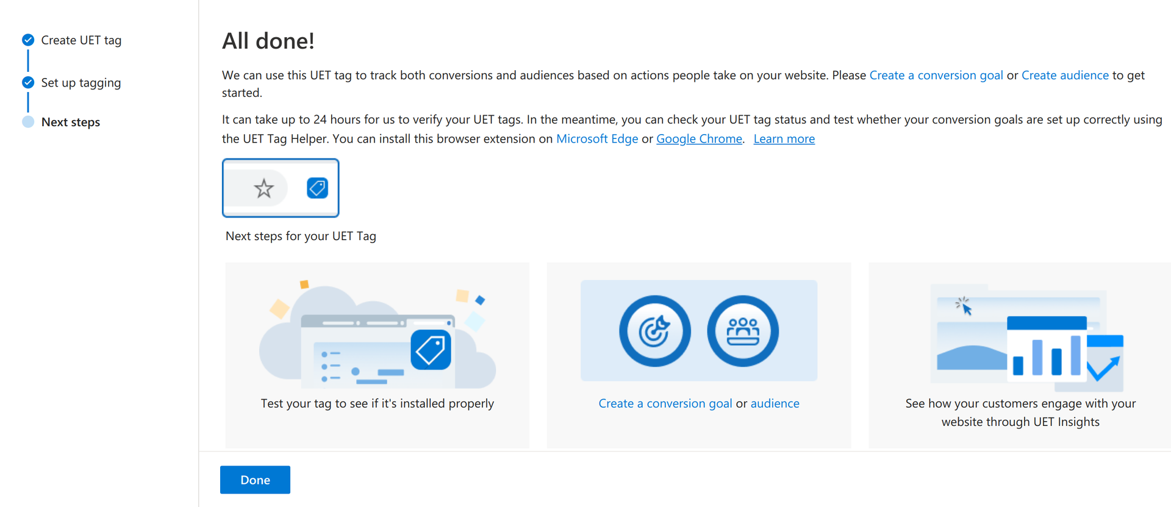This screenshot has width=1171, height=507.
Task: Click the star favorites icon
Action: (x=263, y=188)
